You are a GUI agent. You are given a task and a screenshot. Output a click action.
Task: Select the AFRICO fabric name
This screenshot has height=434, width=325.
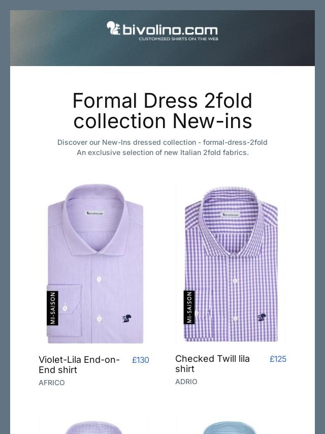pyautogui.click(x=52, y=383)
